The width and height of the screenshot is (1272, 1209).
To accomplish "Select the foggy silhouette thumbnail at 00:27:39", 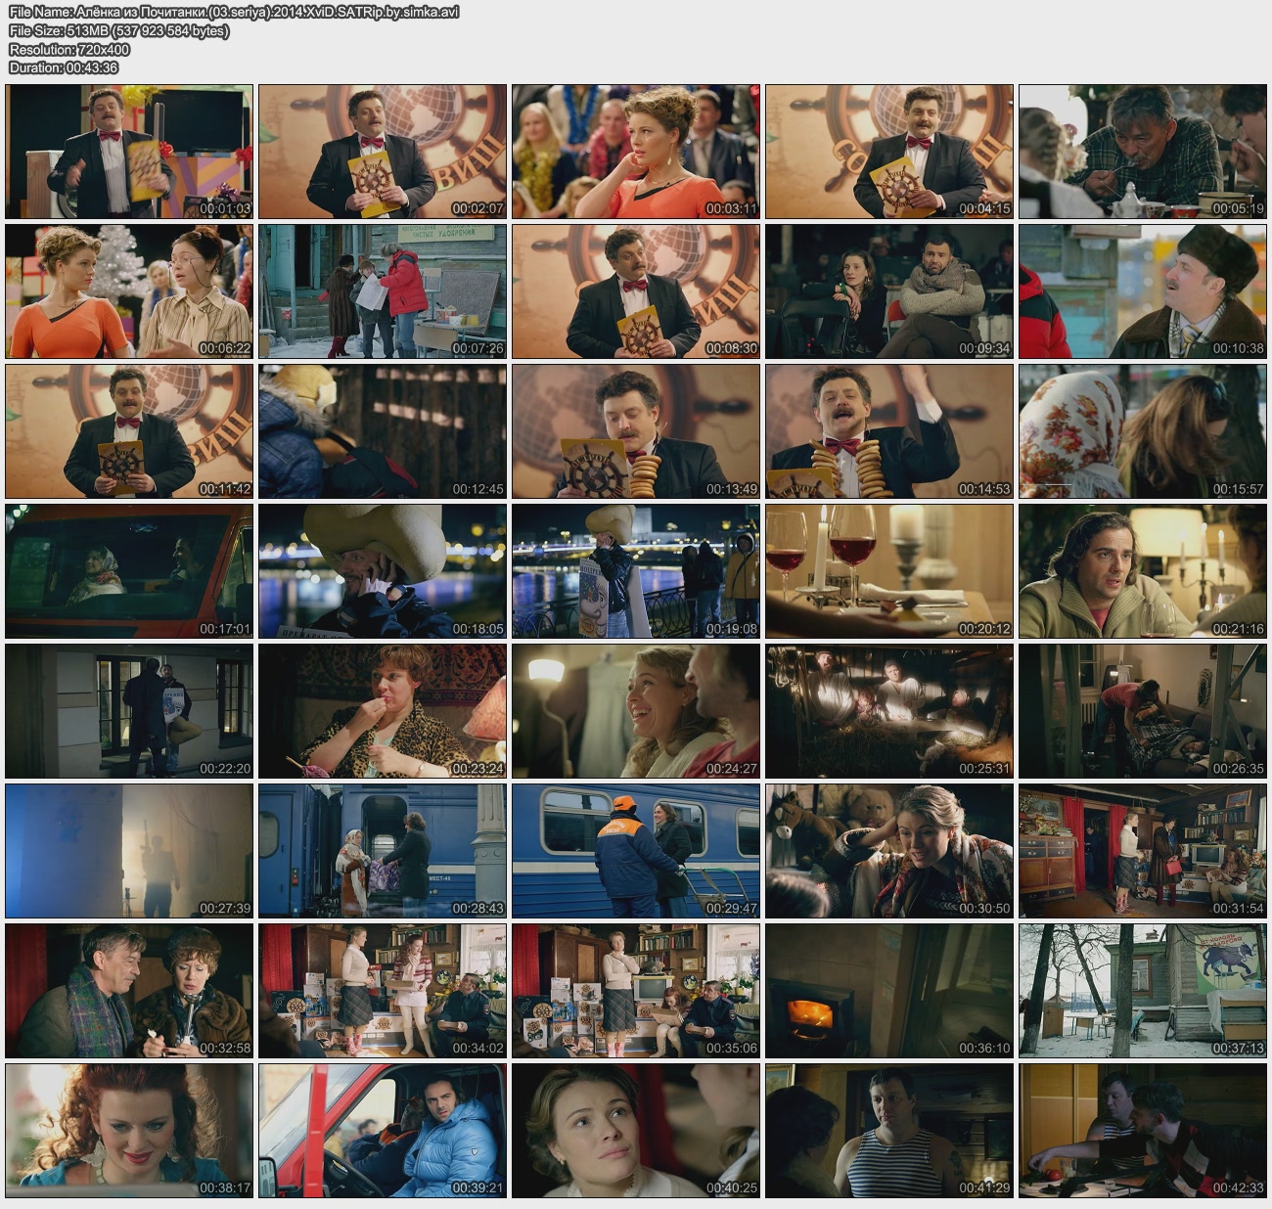I will point(129,851).
